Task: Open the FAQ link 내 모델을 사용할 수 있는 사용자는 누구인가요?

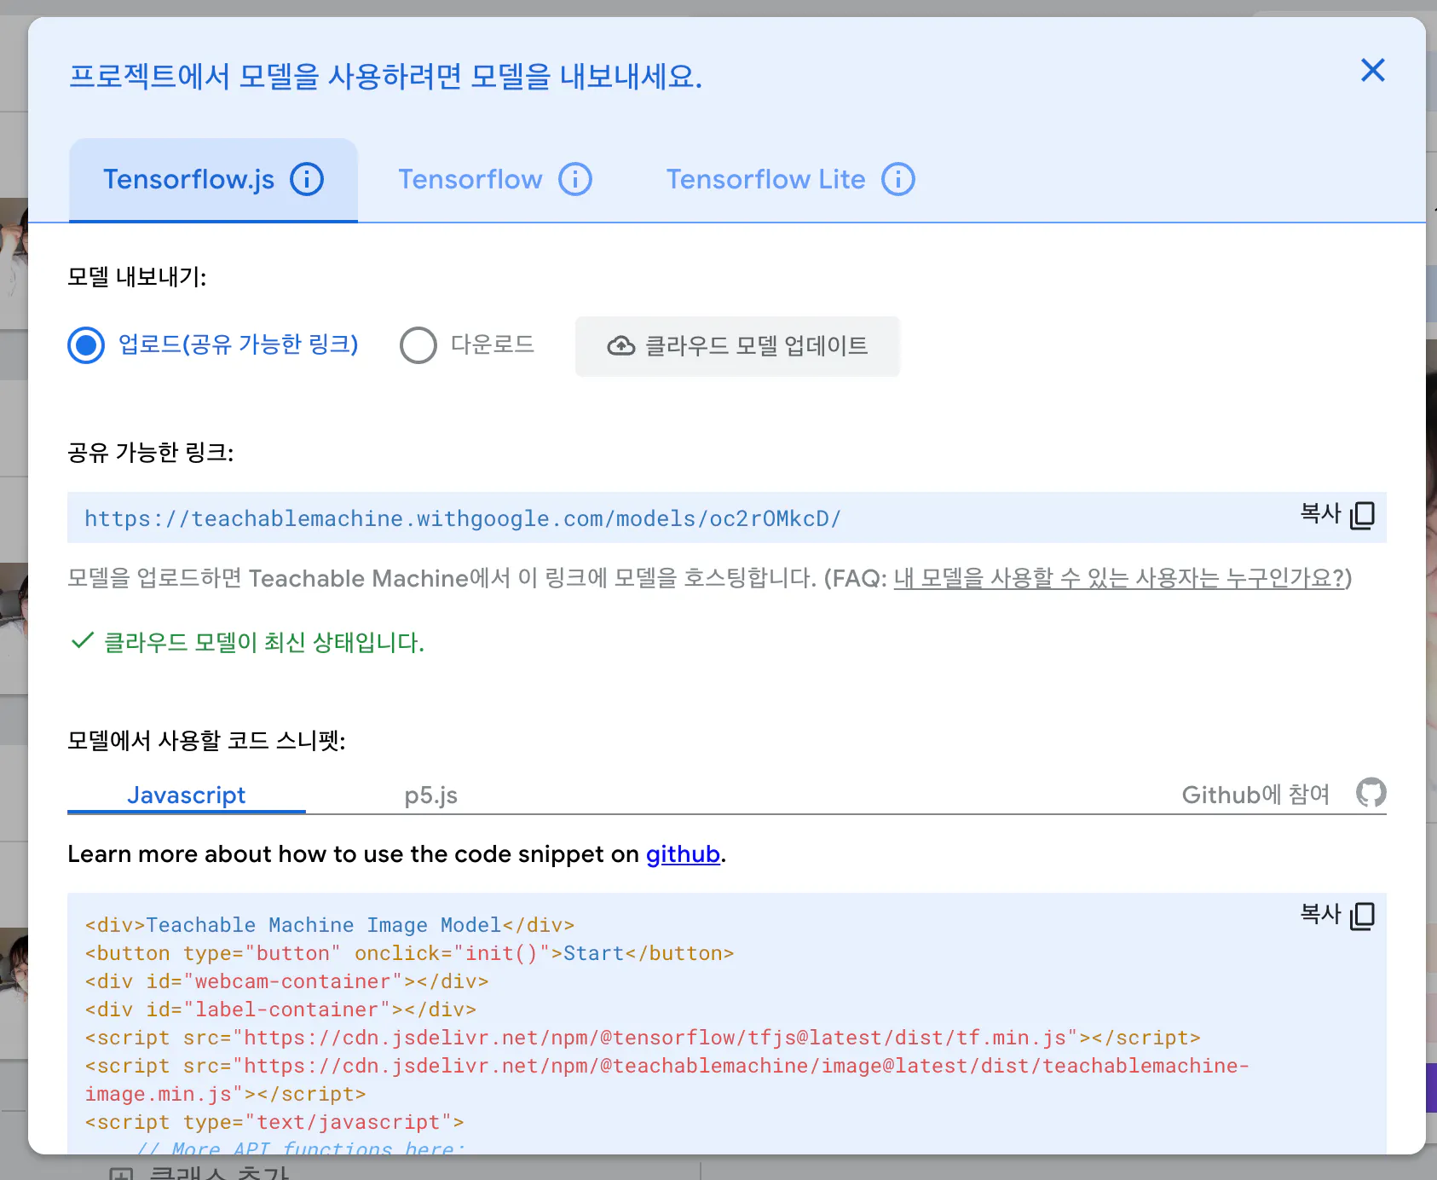Action: (1118, 578)
